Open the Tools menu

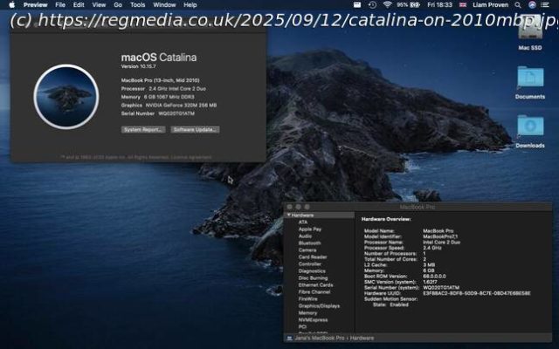(138, 5)
